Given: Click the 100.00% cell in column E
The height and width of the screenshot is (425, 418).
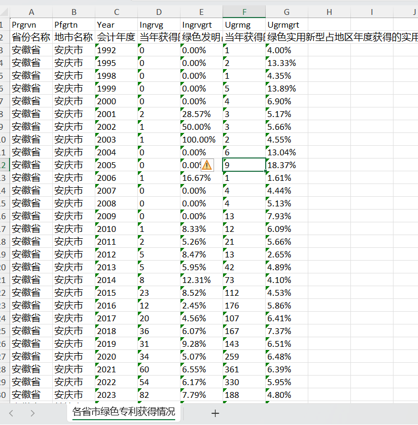Looking at the screenshot, I should pos(201,139).
